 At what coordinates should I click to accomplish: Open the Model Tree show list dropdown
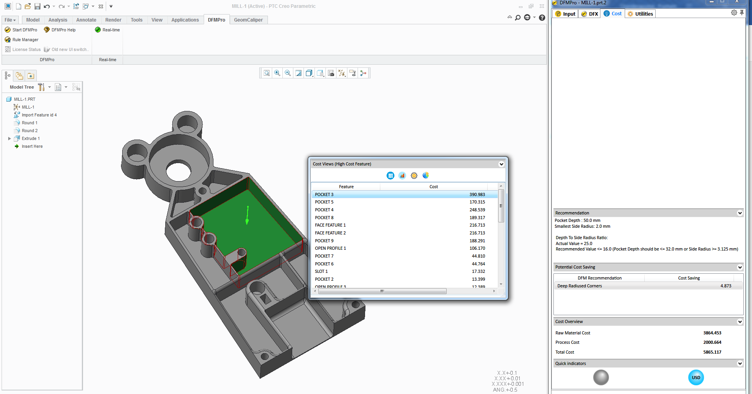[61, 87]
